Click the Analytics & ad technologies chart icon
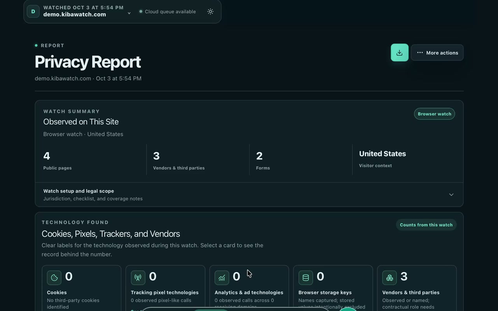498x311 pixels. click(x=222, y=278)
